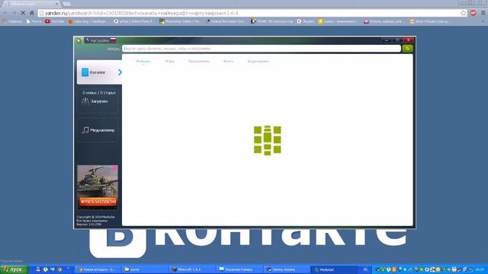
Task: Open the Chrome menu hamburger icon
Action: 483,13
